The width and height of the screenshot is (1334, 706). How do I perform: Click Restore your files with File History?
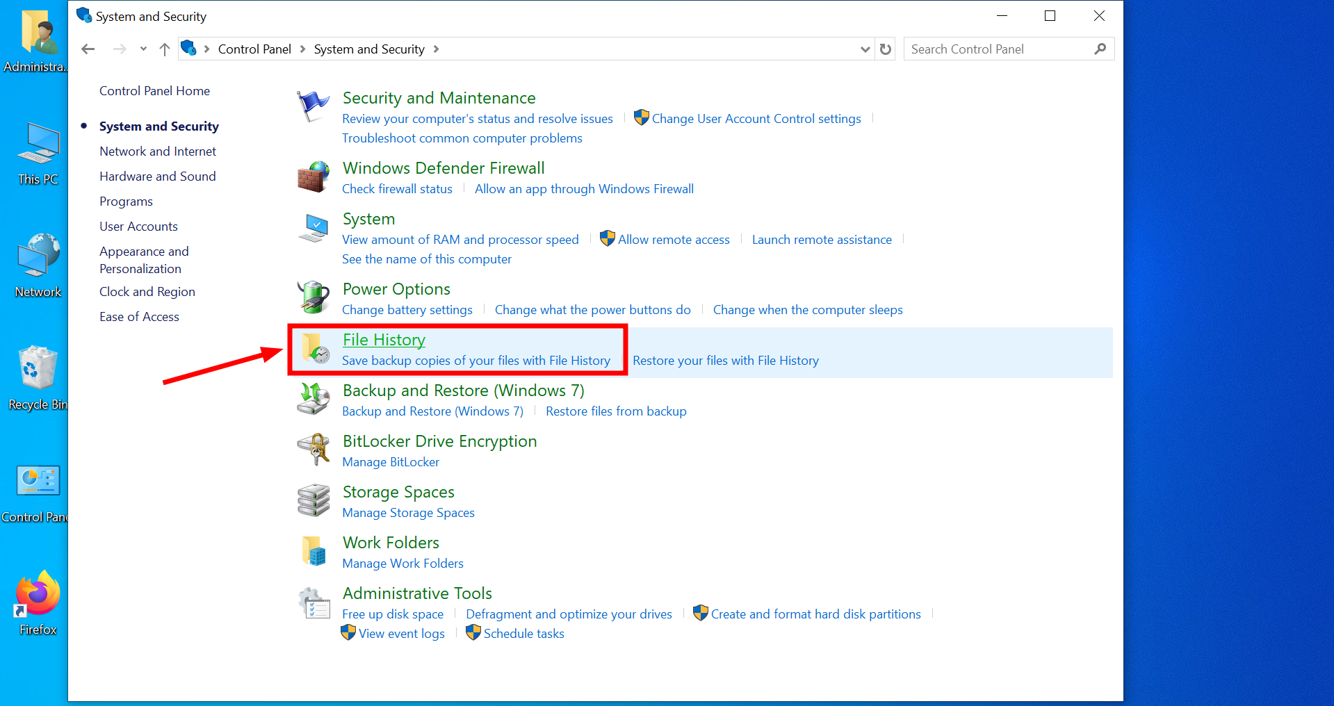coord(725,360)
